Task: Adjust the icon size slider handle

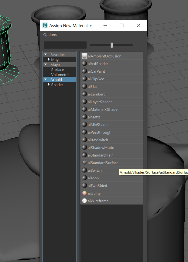Action: [x=112, y=45]
